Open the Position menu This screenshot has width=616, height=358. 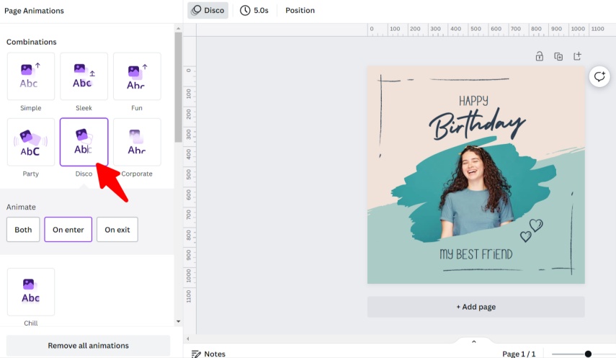[x=300, y=11]
